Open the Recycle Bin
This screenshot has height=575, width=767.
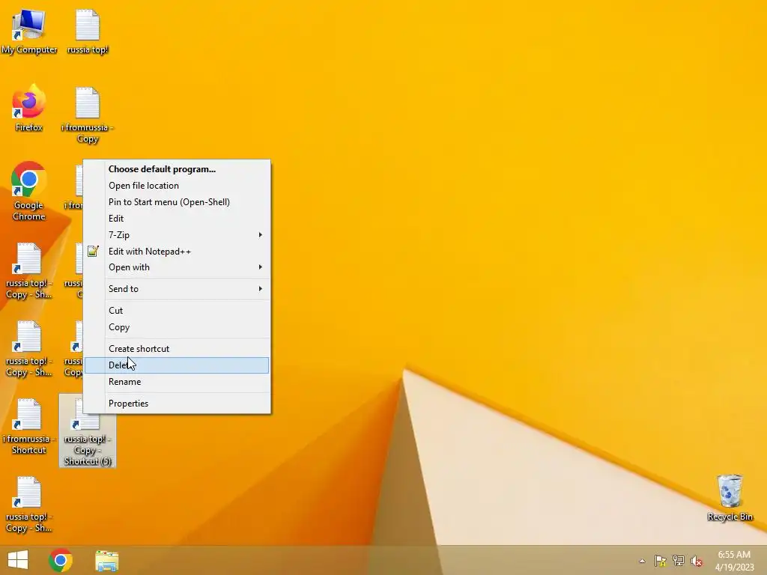[730, 497]
